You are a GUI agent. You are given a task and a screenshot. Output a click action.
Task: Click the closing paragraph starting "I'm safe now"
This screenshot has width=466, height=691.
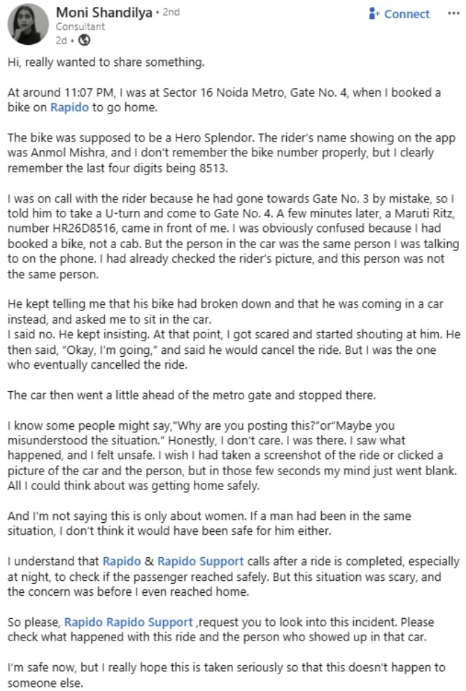point(227,675)
